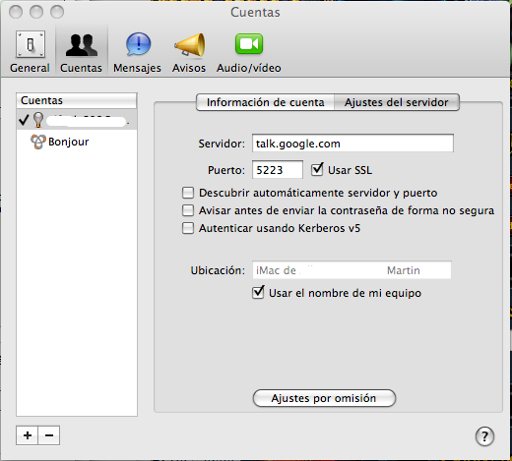Enable Descubrir automáticamente servidor y puerto
The height and width of the screenshot is (461, 512).
pyautogui.click(x=188, y=193)
